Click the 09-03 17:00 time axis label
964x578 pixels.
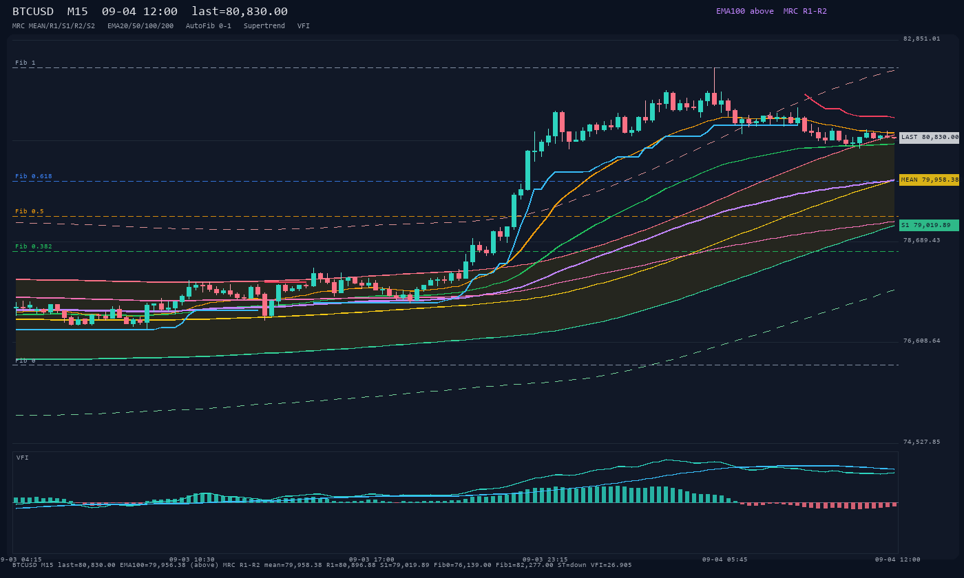[x=372, y=559]
